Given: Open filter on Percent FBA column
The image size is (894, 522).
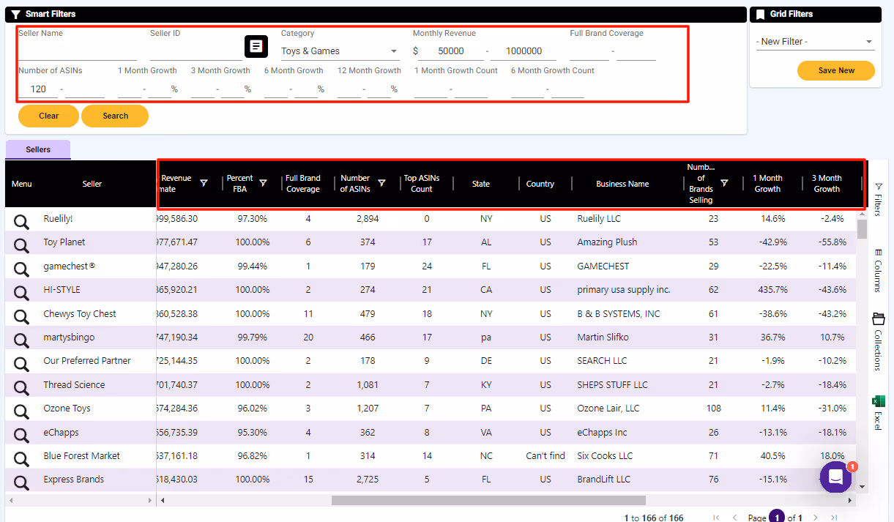Looking at the screenshot, I should pyautogui.click(x=263, y=183).
